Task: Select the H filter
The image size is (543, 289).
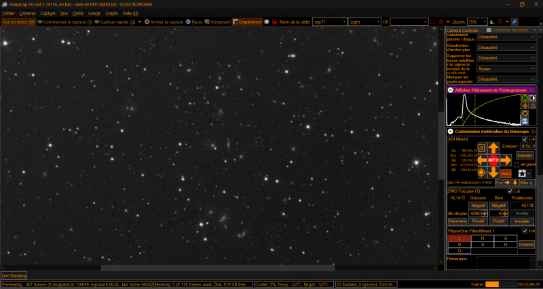Action: click(x=505, y=245)
